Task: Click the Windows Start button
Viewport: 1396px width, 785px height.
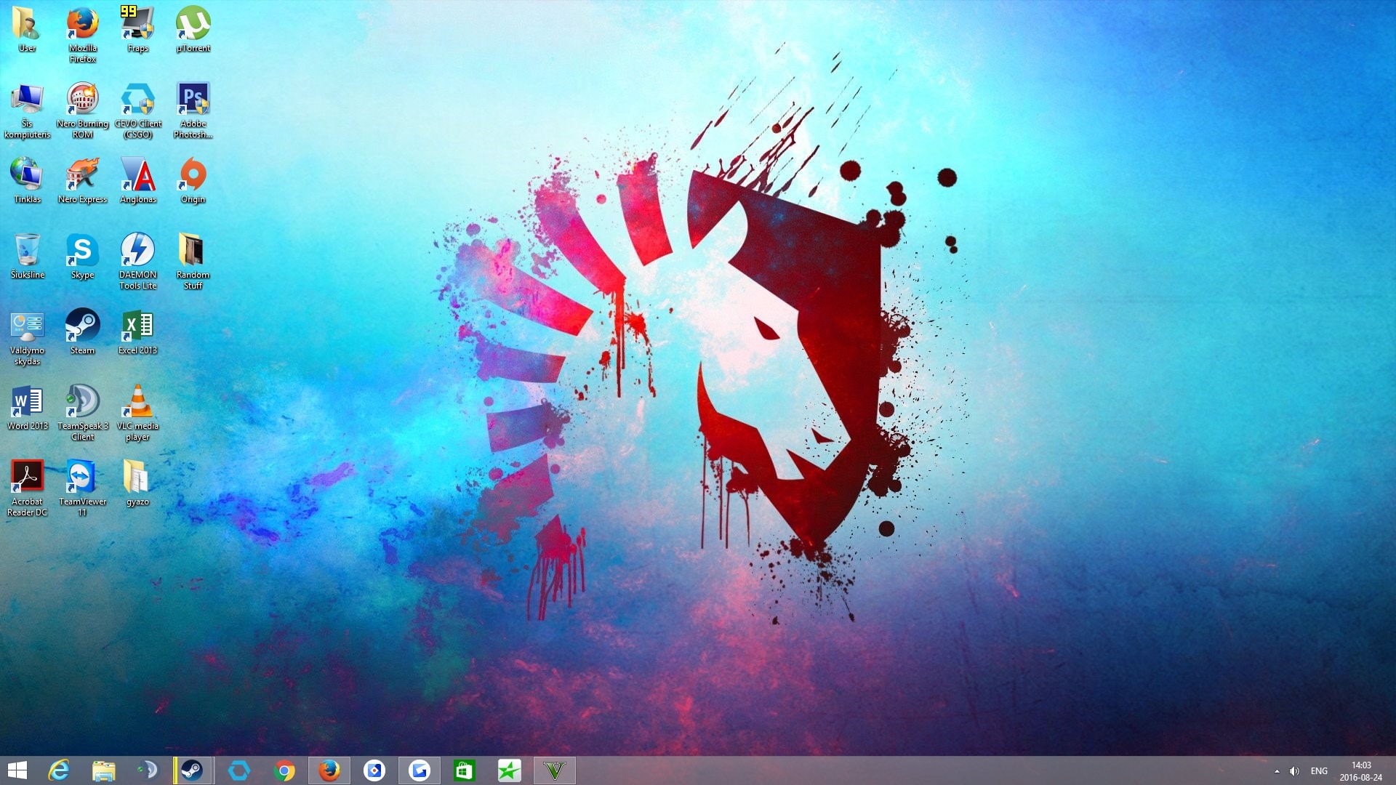Action: pos(17,770)
